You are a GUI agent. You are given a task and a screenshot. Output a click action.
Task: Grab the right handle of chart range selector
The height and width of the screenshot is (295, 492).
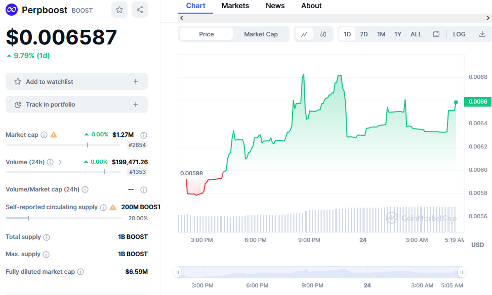(461, 272)
